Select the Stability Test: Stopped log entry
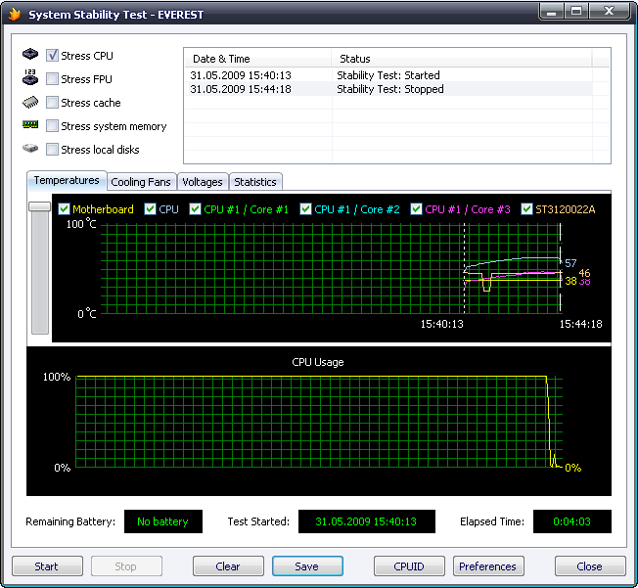 tap(389, 89)
